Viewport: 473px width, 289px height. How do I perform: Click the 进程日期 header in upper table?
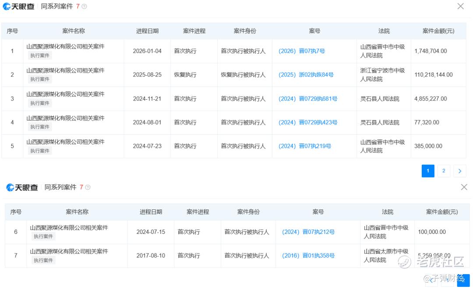(147, 31)
